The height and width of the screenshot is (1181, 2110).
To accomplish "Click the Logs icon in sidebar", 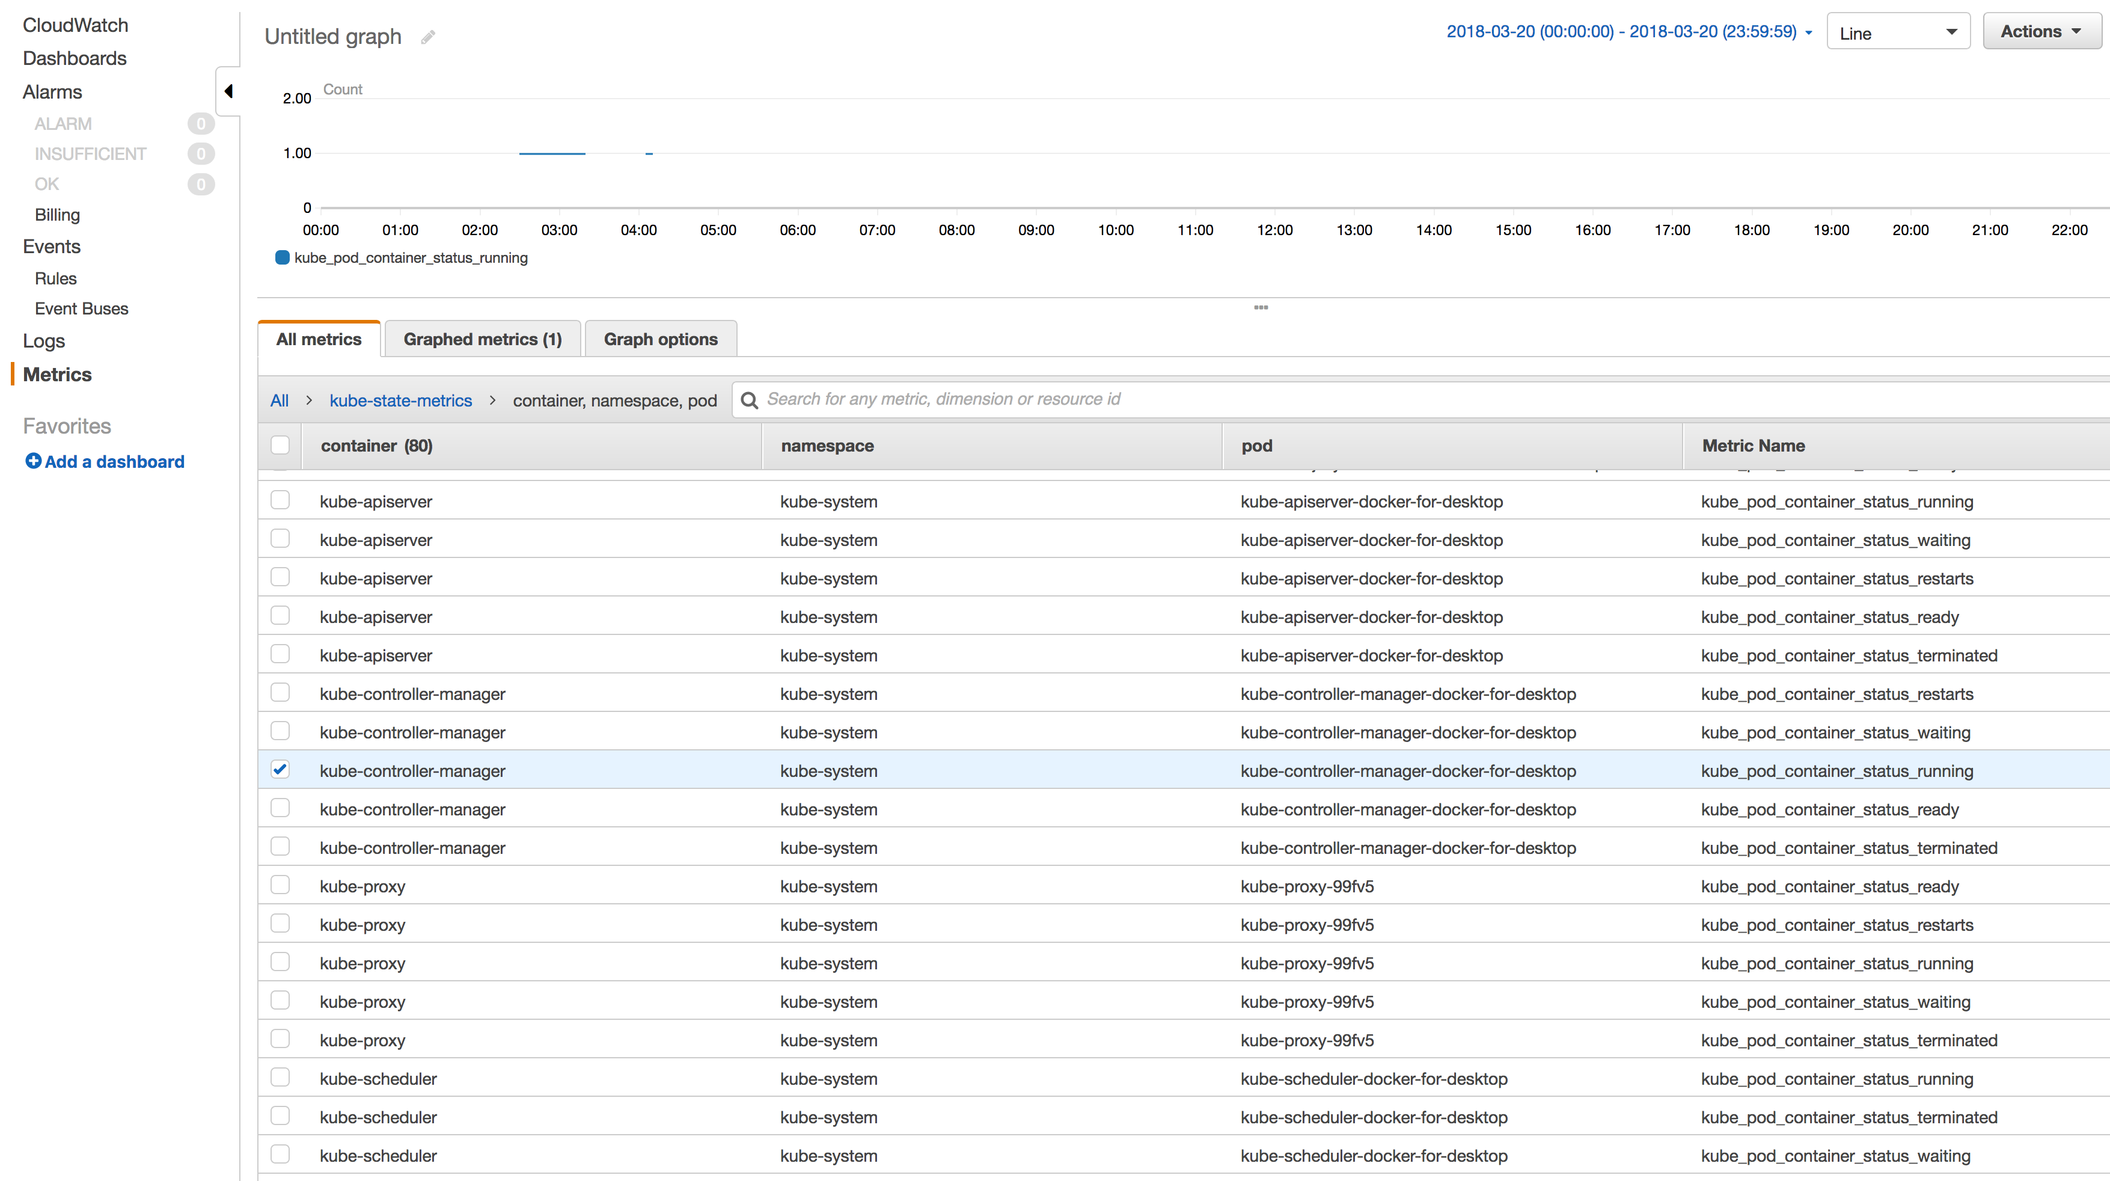I will click(x=46, y=340).
